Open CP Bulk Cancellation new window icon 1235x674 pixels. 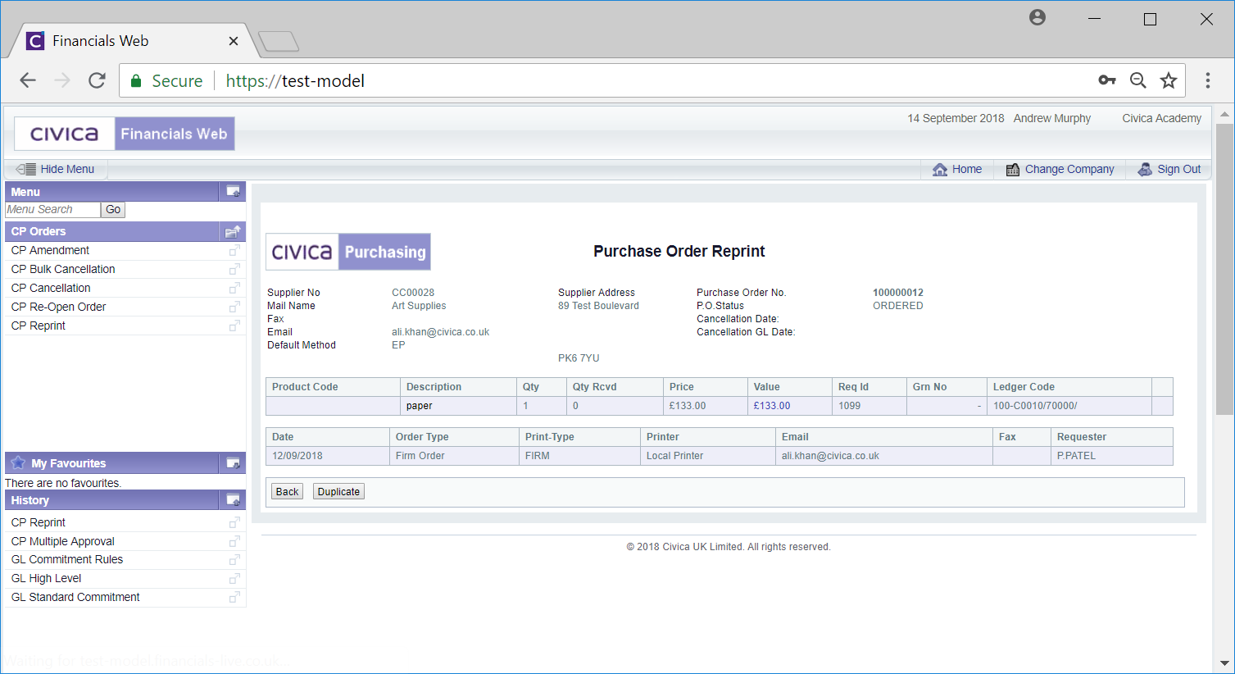click(234, 269)
